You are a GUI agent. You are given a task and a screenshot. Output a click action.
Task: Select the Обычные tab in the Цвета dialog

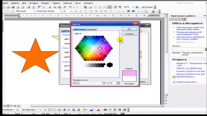coord(79,29)
